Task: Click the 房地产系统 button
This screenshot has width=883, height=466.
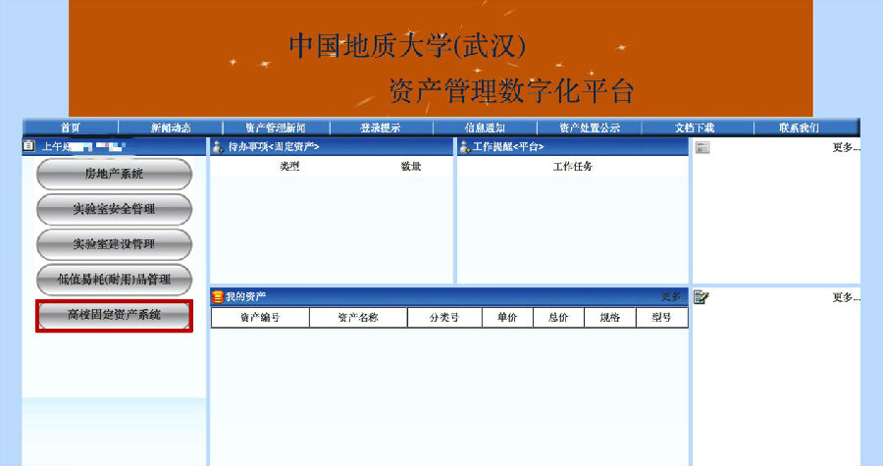Action: pos(115,174)
